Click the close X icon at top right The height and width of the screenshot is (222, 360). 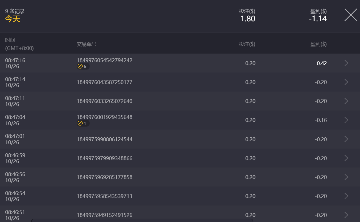351,15
